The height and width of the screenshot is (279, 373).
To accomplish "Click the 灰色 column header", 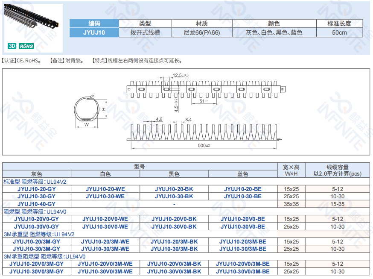I will pos(37,174).
